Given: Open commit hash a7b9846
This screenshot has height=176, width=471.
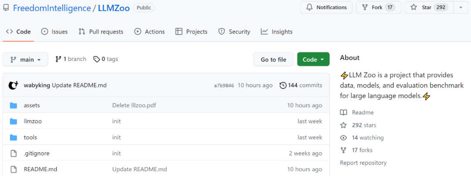Looking at the screenshot, I should click(224, 85).
